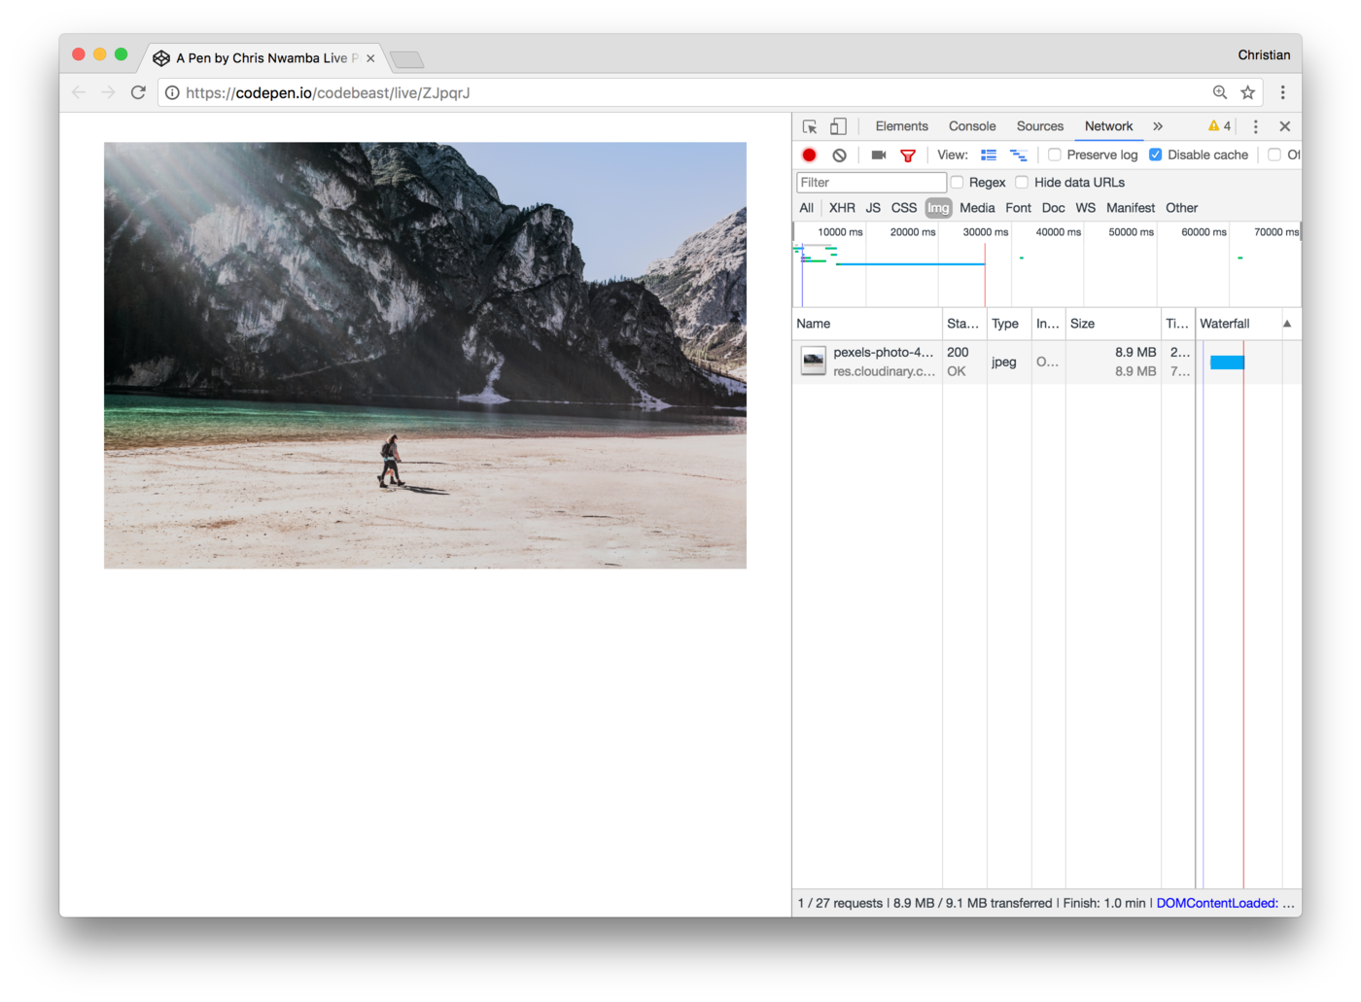Screen dimensions: 1361x1002
Task: Click the blue waterfall bar for request
Action: click(1227, 363)
